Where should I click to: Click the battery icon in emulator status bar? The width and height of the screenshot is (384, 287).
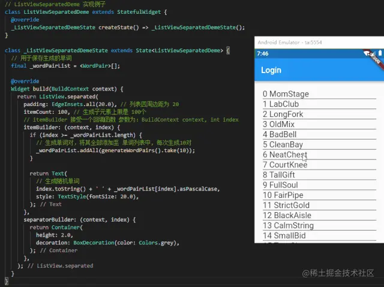click(380, 53)
